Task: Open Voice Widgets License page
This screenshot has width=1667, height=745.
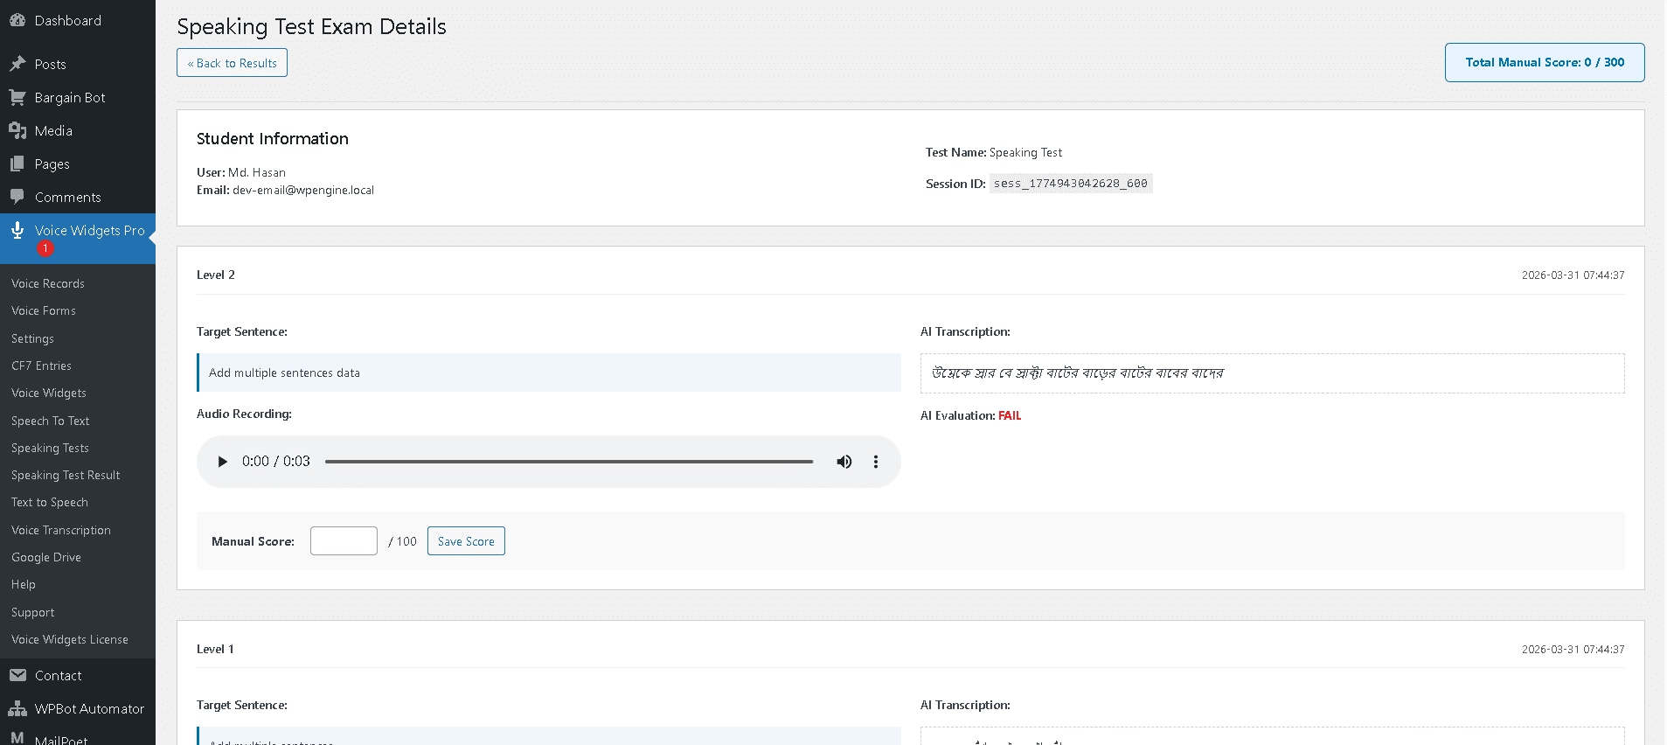Action: coord(70,639)
